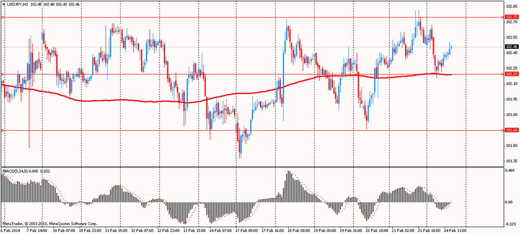Click the 20 Feb 10:00 time label

coord(378,230)
